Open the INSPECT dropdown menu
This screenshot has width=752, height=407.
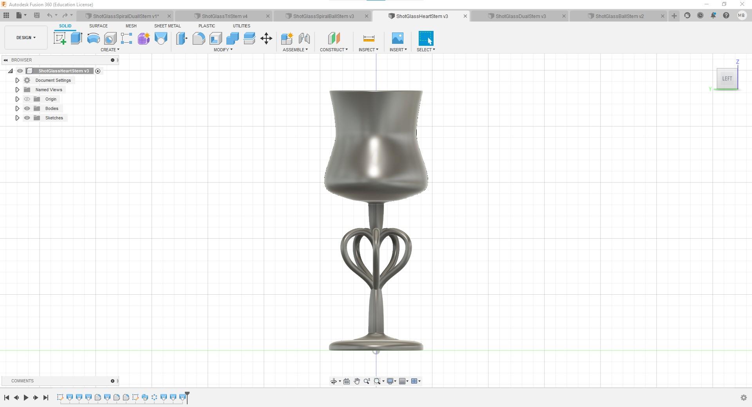pos(369,50)
